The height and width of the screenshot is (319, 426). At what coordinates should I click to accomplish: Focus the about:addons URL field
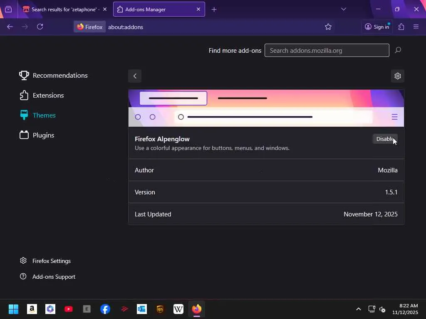126,27
